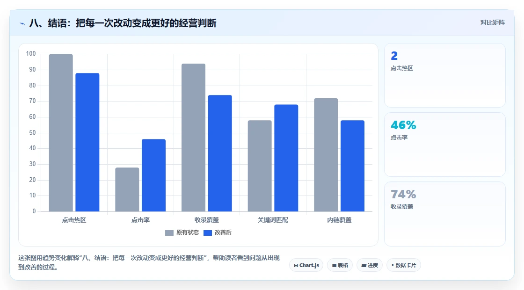Click the blue 收录覆盖 bar
The width and height of the screenshot is (524, 290).
pos(220,153)
